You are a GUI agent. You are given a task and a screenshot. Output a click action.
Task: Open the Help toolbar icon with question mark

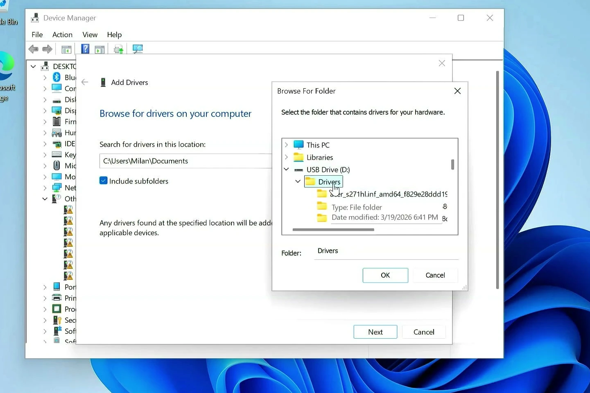pos(85,49)
